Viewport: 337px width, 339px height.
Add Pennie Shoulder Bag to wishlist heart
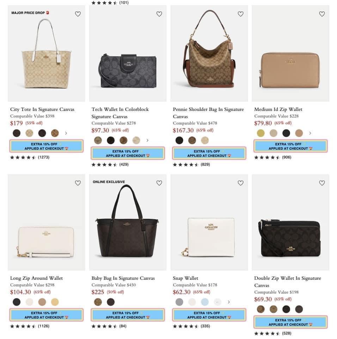click(240, 14)
